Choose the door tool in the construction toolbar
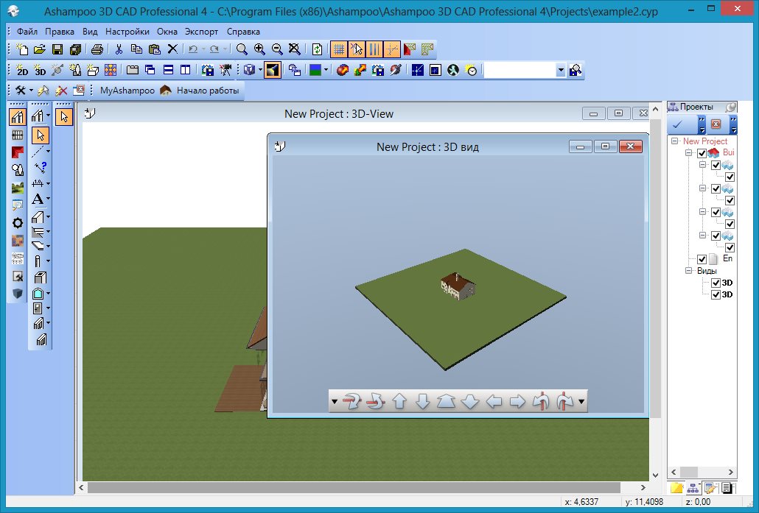The width and height of the screenshot is (759, 513). [38, 308]
